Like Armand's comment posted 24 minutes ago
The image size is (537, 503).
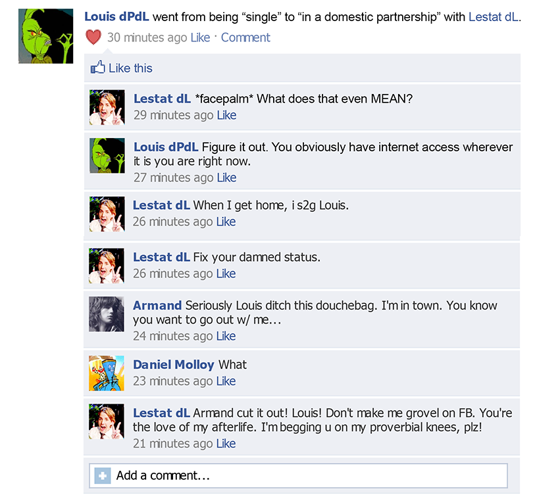coord(226,336)
